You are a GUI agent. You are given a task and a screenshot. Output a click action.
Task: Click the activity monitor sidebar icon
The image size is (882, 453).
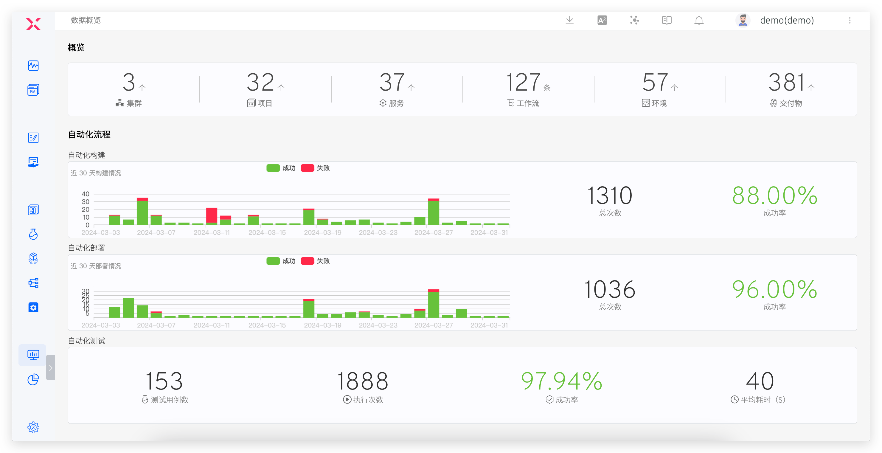point(33,65)
